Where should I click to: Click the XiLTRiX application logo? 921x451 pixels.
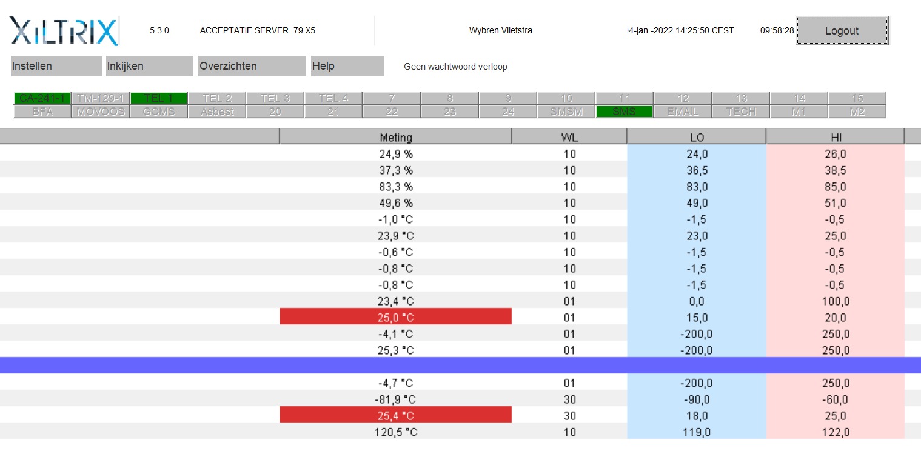[64, 30]
